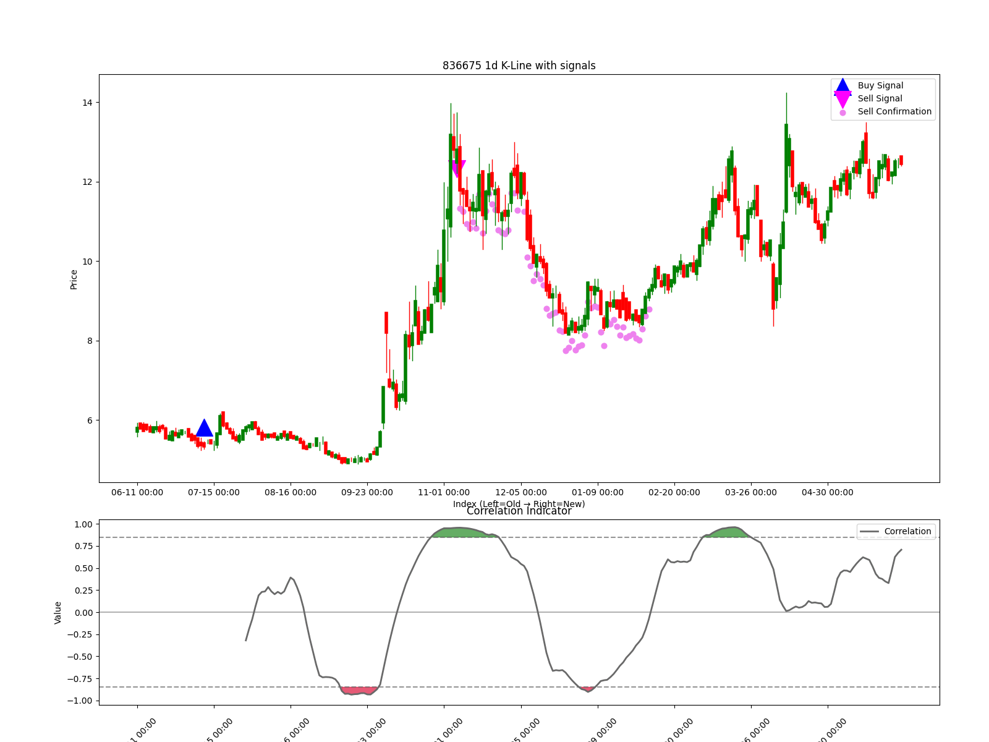This screenshot has width=989, height=742.
Task: Click the price tick label 8
Action: 90,341
